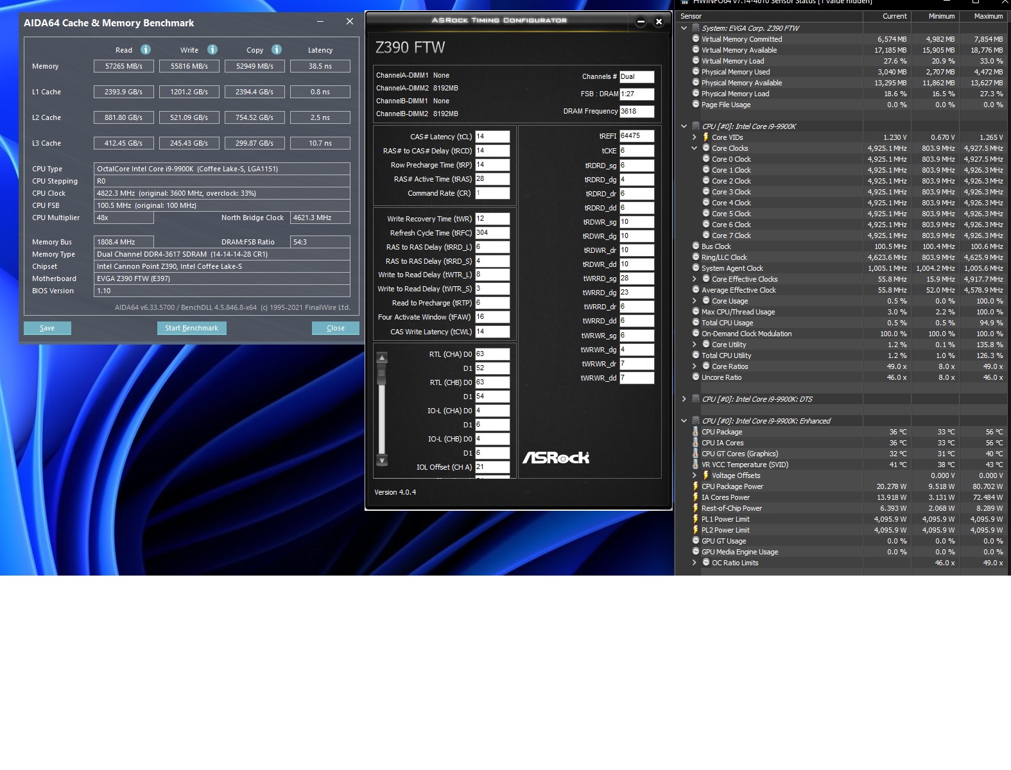Click the Uncore Ratio sensor icon

696,377
